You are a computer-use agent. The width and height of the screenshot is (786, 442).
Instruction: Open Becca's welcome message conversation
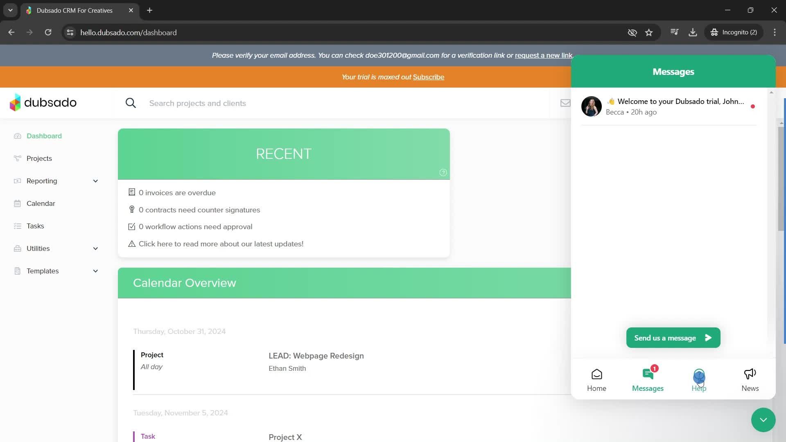click(x=669, y=106)
